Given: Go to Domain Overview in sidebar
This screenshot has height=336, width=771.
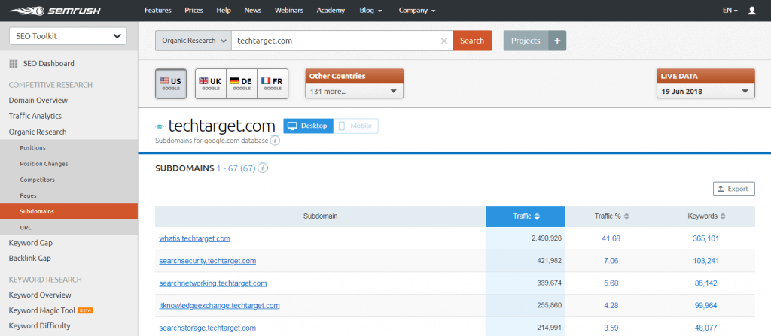Looking at the screenshot, I should (x=38, y=100).
